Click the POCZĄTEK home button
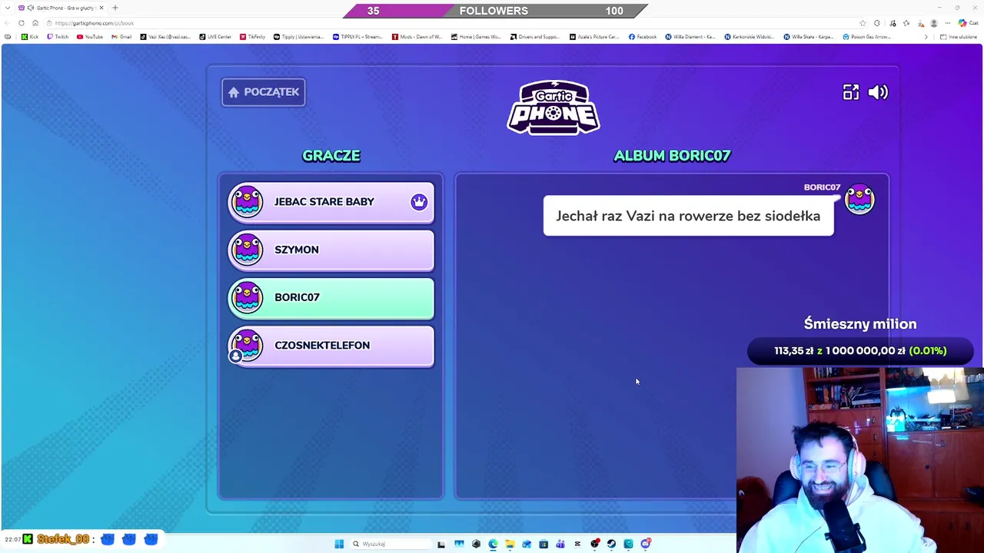Image resolution: width=984 pixels, height=553 pixels. (264, 92)
